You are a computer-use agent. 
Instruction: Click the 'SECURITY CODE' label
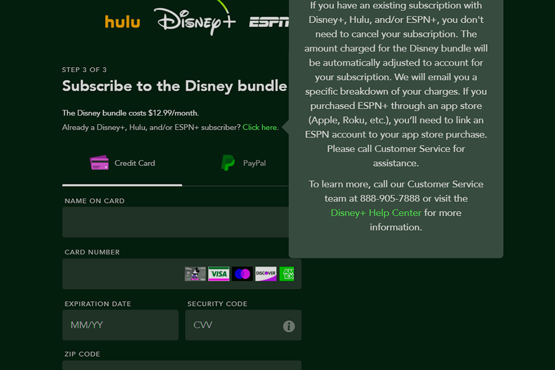(217, 304)
